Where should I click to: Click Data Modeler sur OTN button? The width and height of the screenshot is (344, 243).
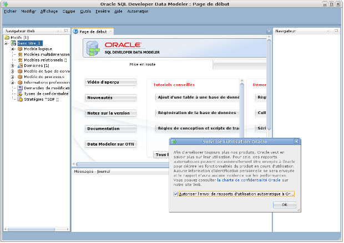110,144
